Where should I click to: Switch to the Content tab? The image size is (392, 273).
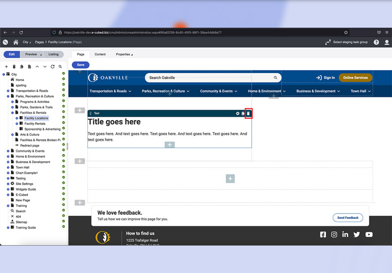100,54
